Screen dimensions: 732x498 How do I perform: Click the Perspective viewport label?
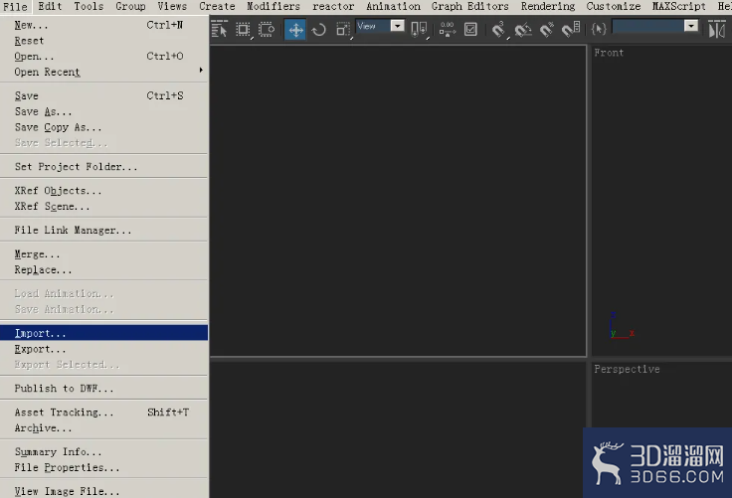627,369
